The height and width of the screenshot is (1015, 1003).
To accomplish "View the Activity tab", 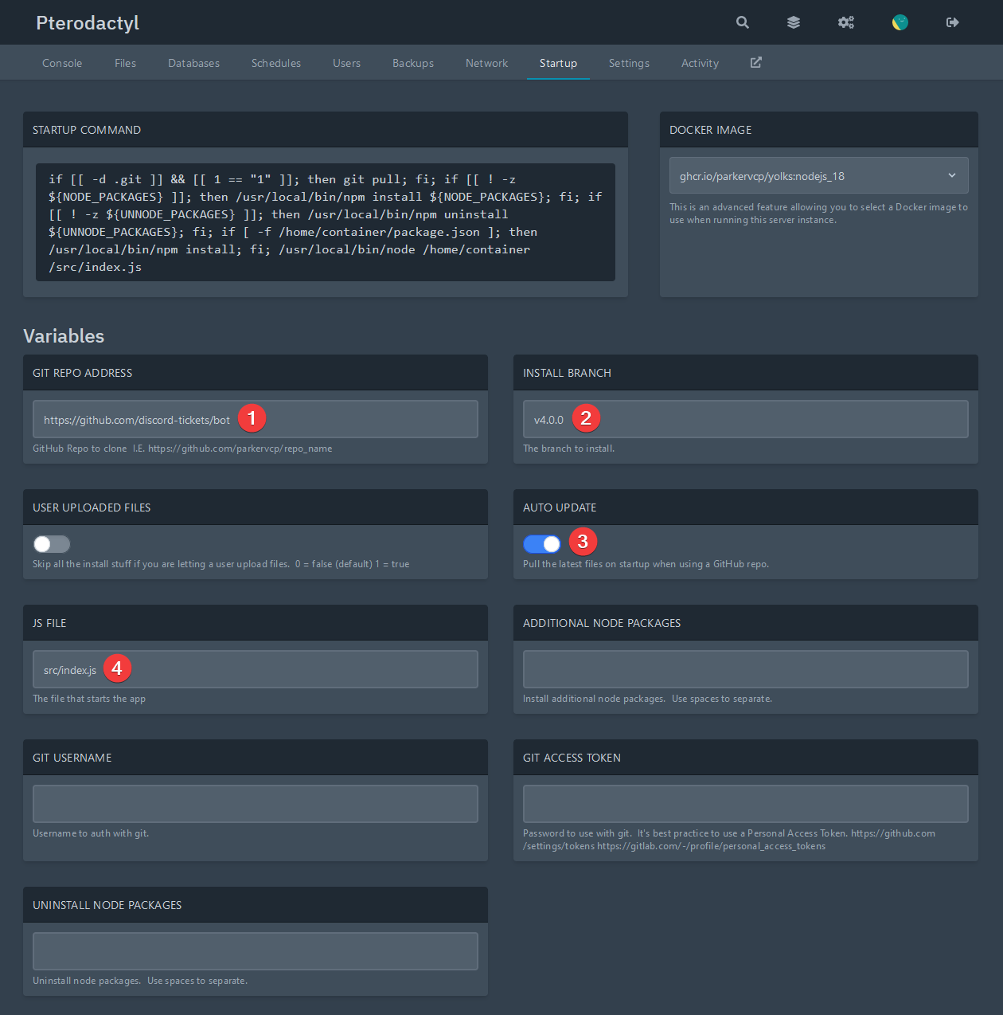I will (x=700, y=62).
